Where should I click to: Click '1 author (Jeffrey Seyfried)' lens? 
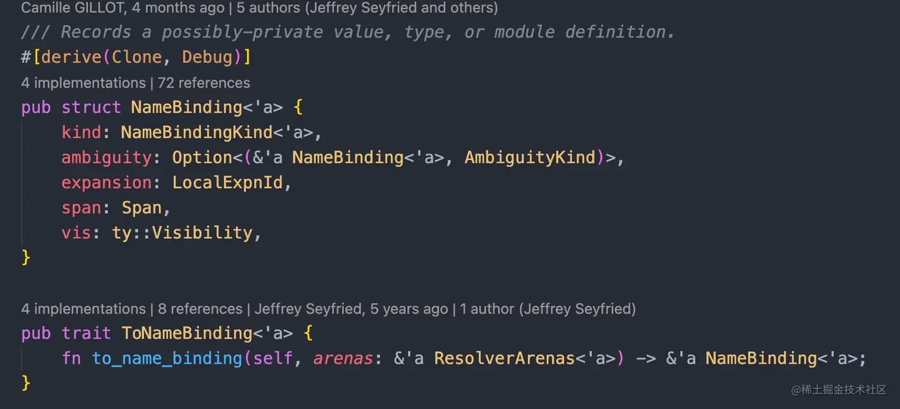tap(548, 309)
